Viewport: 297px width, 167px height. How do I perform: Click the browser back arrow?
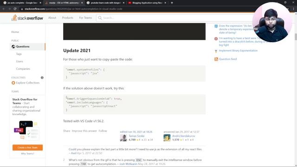pos(4,9)
